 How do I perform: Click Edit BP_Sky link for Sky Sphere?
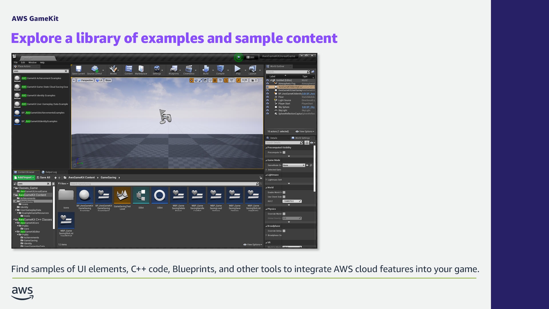pyautogui.click(x=308, y=107)
